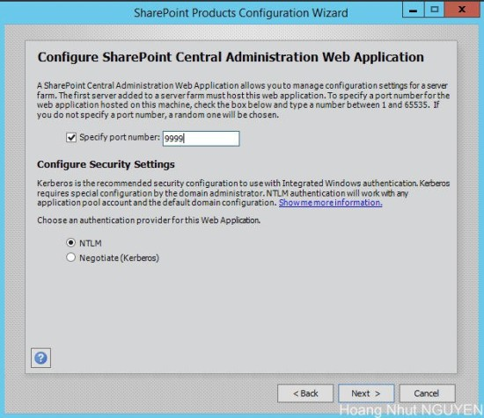Viewport: 484px width, 418px height.
Task: Proceed with the Next button
Action: coord(366,393)
